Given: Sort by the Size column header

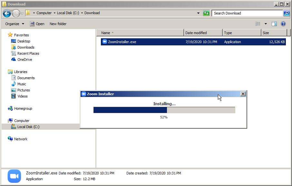Looking at the screenshot, I should coord(274,33).
